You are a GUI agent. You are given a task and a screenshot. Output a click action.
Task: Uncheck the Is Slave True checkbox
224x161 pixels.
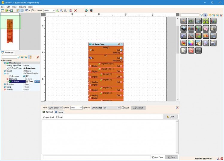[27, 81]
